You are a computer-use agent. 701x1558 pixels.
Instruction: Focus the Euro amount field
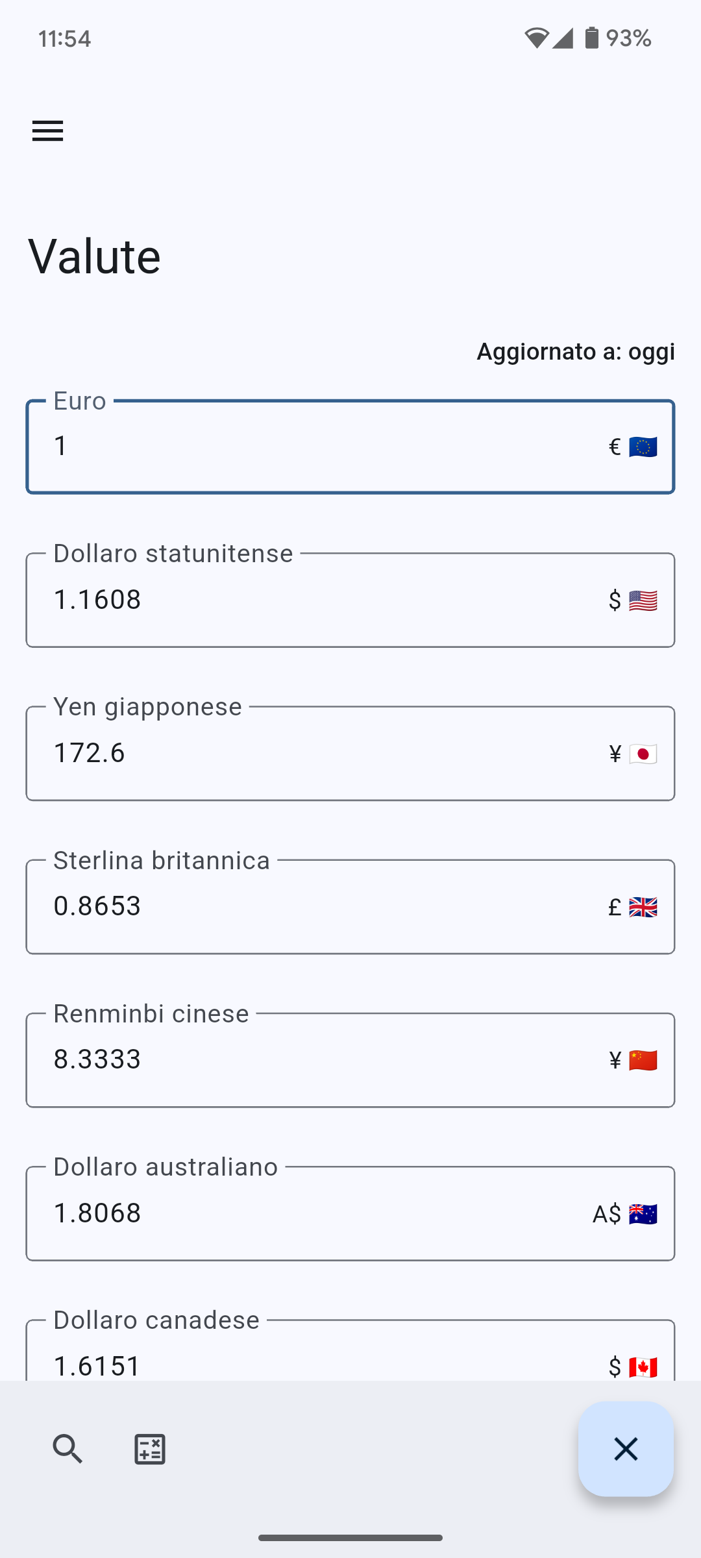pyautogui.click(x=312, y=447)
